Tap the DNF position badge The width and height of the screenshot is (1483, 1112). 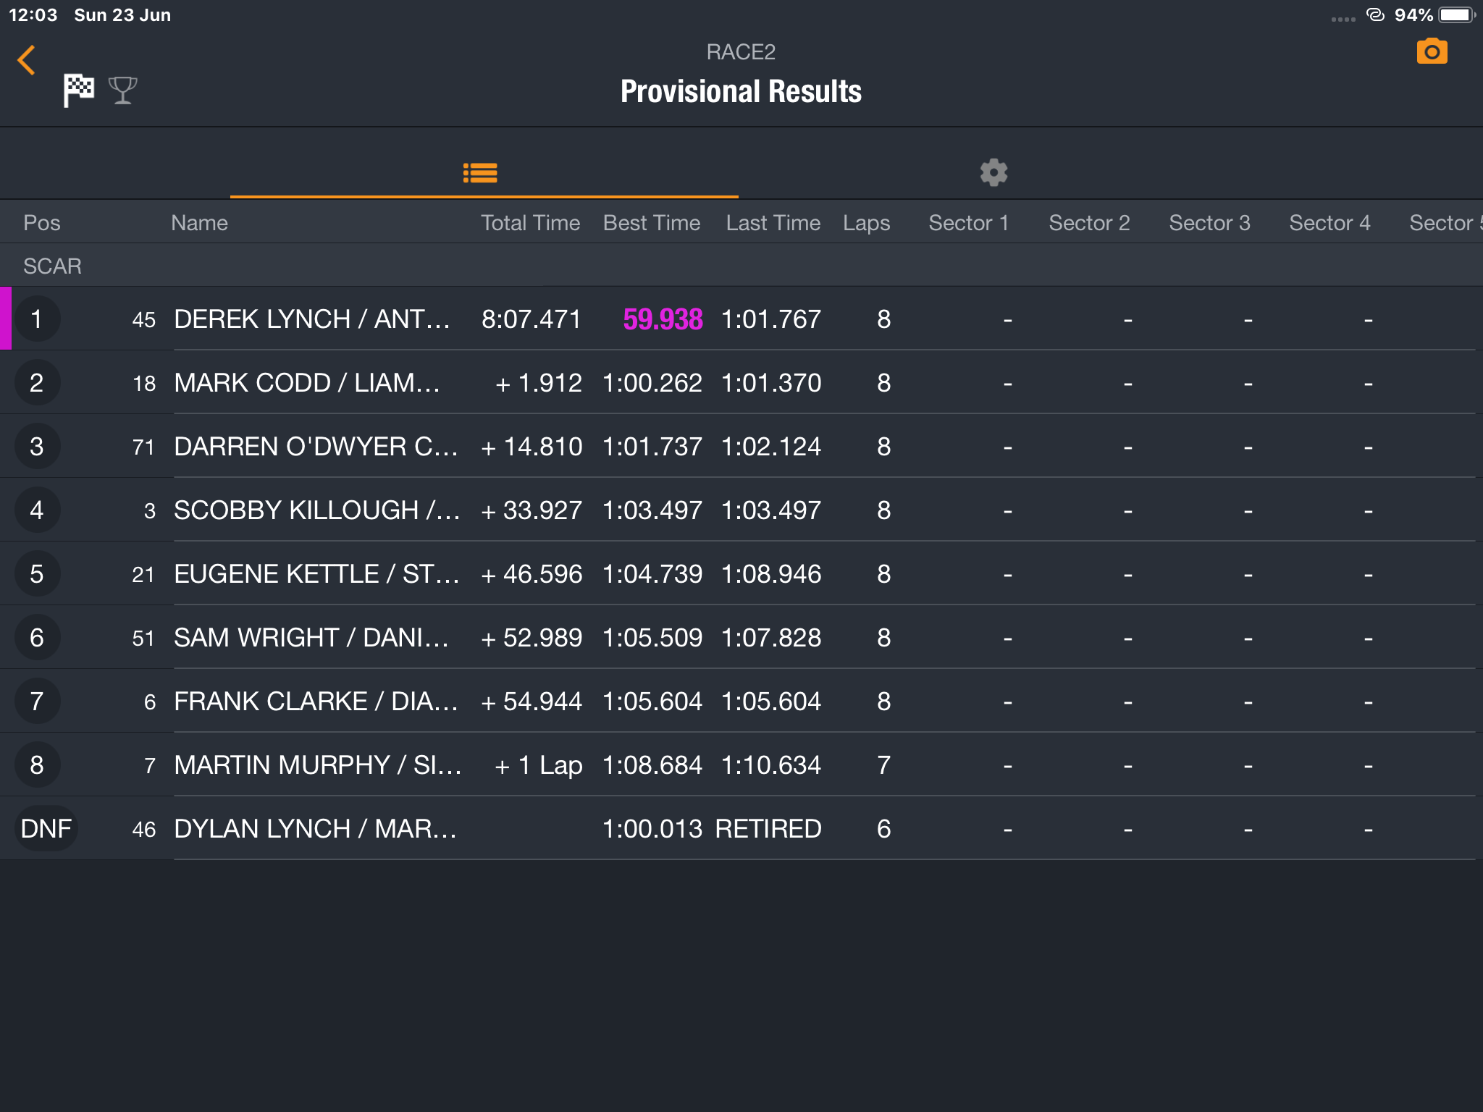[x=46, y=828]
